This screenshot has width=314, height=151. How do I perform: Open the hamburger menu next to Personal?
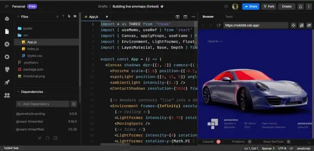click(x=6, y=6)
